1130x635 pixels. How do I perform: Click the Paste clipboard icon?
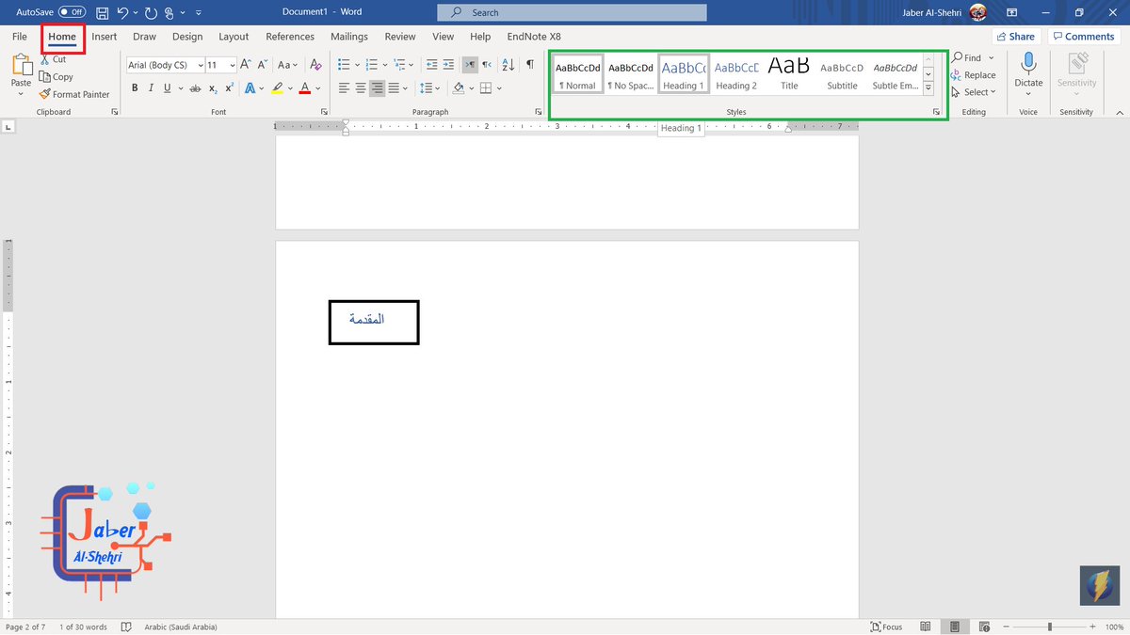[21, 66]
